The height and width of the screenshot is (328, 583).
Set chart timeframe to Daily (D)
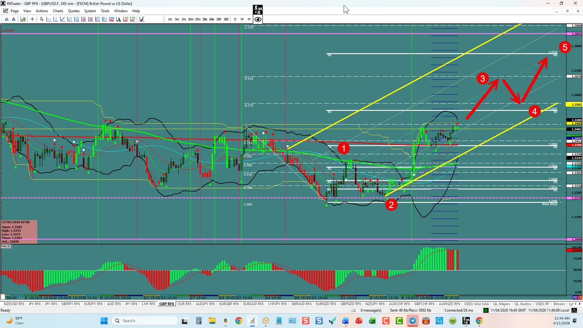click(235, 19)
